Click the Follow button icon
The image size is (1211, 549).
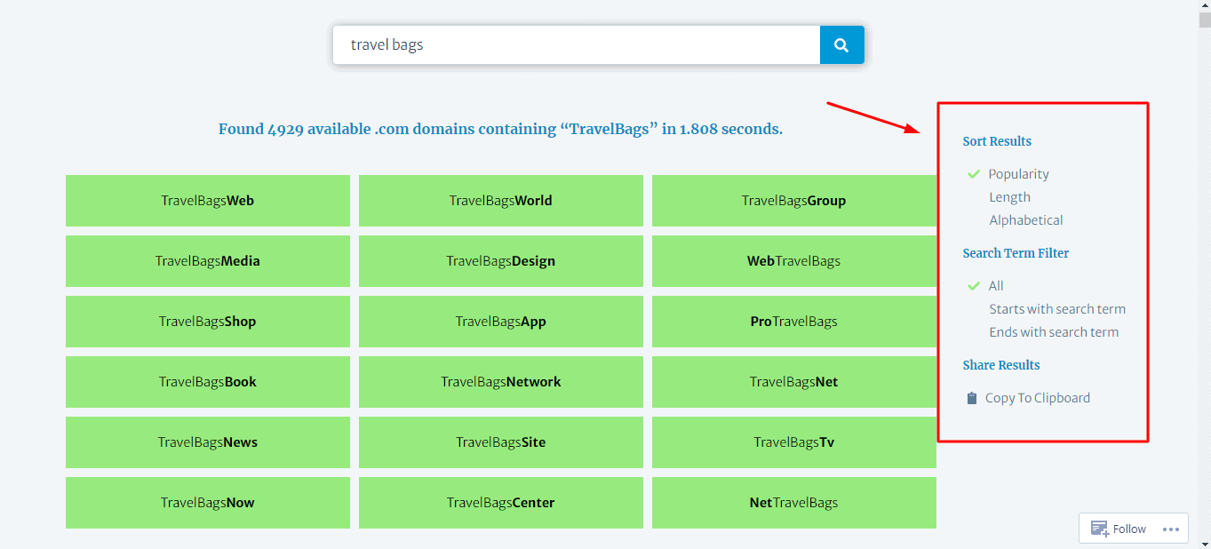click(1099, 529)
